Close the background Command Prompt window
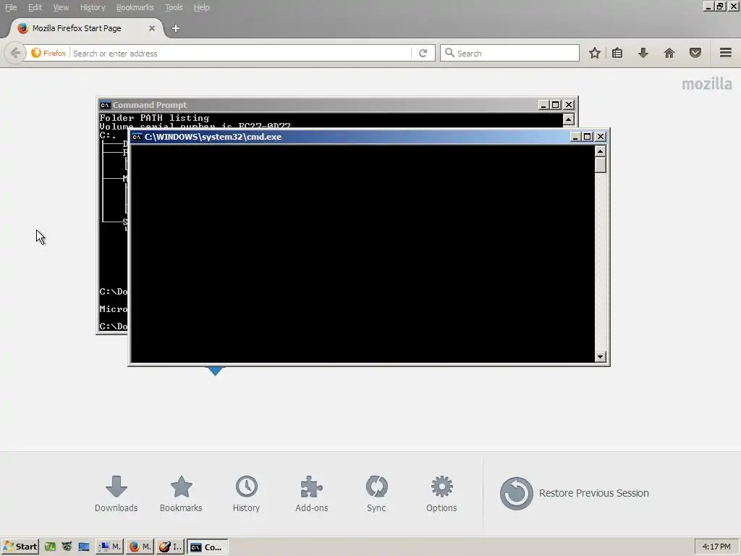741x556 pixels. pyautogui.click(x=569, y=105)
